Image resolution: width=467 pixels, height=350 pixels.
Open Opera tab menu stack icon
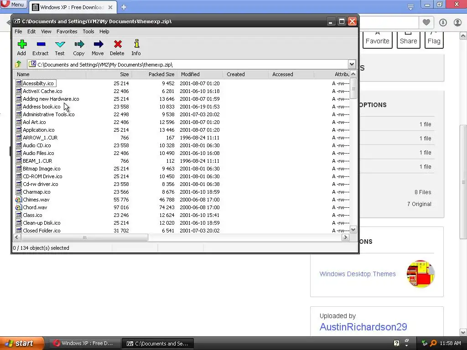pyautogui.click(x=410, y=6)
